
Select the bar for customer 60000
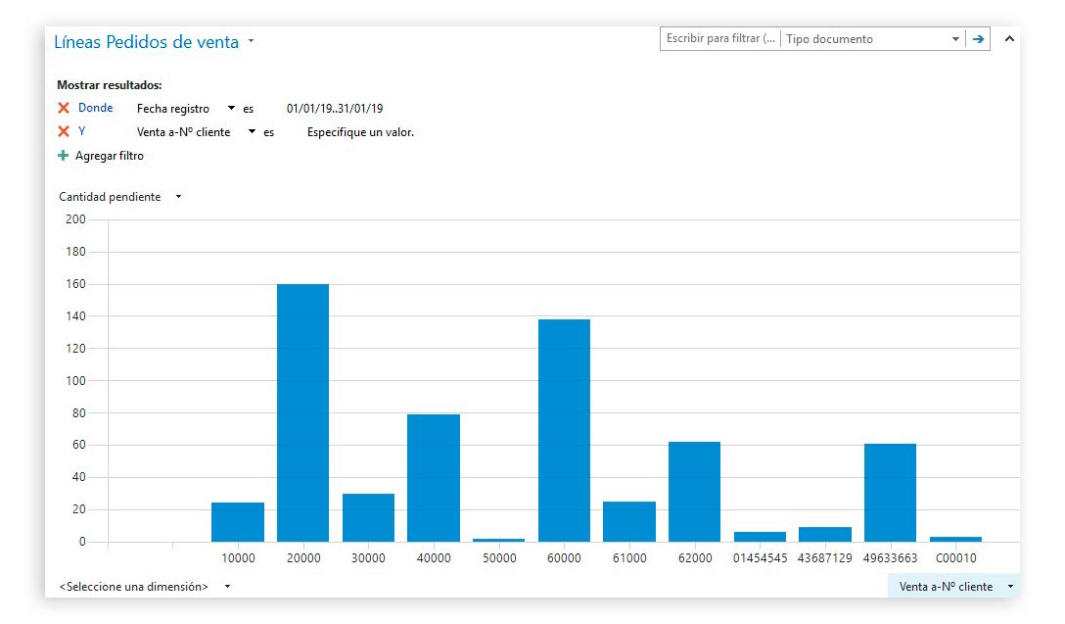pos(564,429)
